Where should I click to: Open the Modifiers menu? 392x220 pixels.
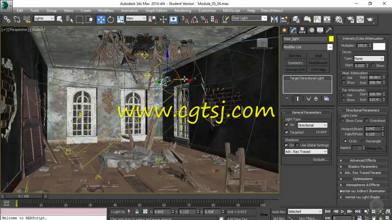point(106,10)
